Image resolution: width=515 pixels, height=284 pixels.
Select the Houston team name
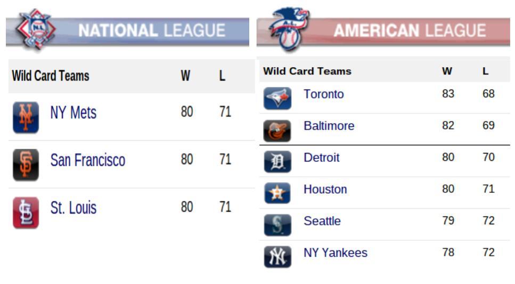click(325, 189)
